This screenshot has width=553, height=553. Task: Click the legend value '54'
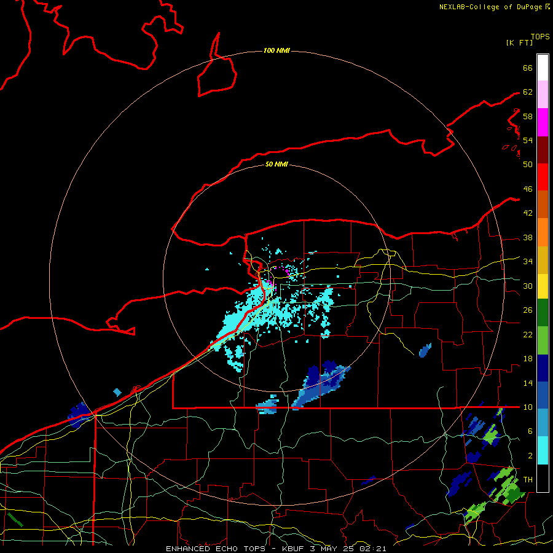pos(528,140)
